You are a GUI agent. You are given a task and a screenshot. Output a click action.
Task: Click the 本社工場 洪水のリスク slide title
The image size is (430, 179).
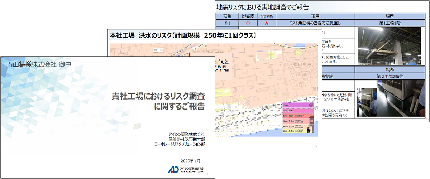pos(183,35)
